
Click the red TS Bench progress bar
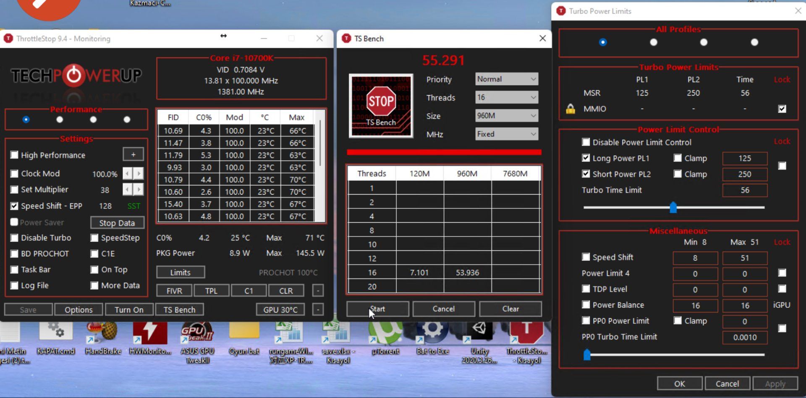(x=444, y=152)
